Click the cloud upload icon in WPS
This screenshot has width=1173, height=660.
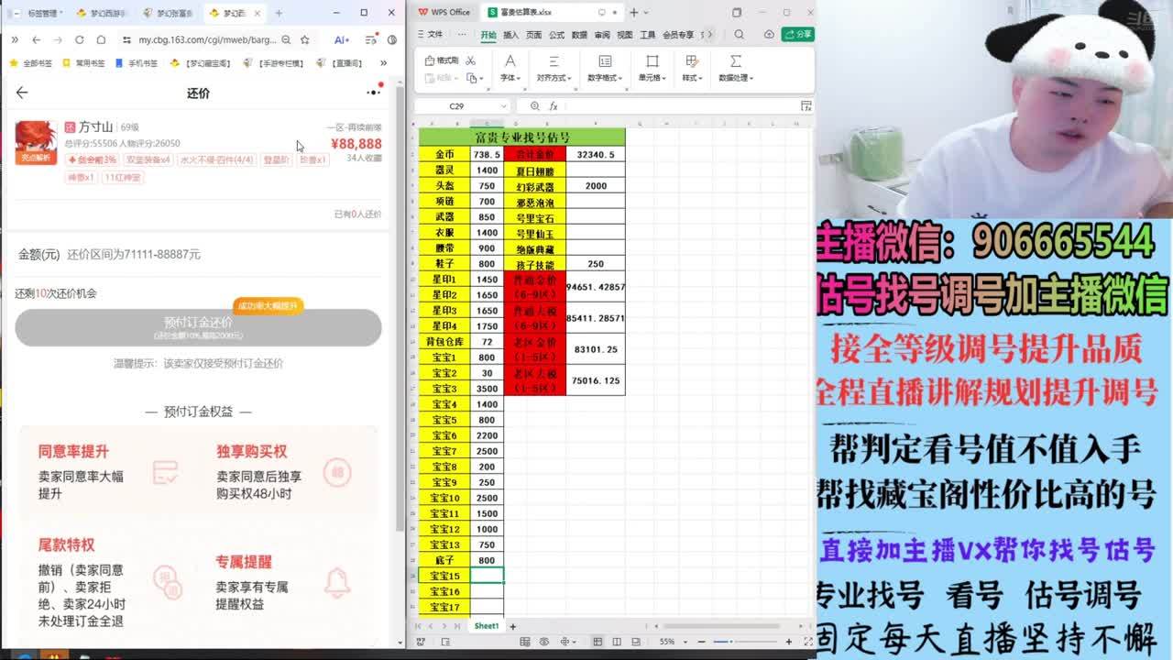pos(769,34)
